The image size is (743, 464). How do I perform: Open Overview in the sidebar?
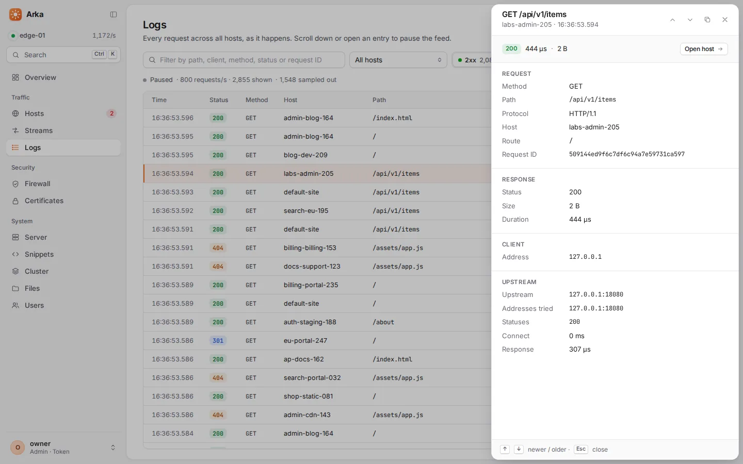(x=63, y=77)
